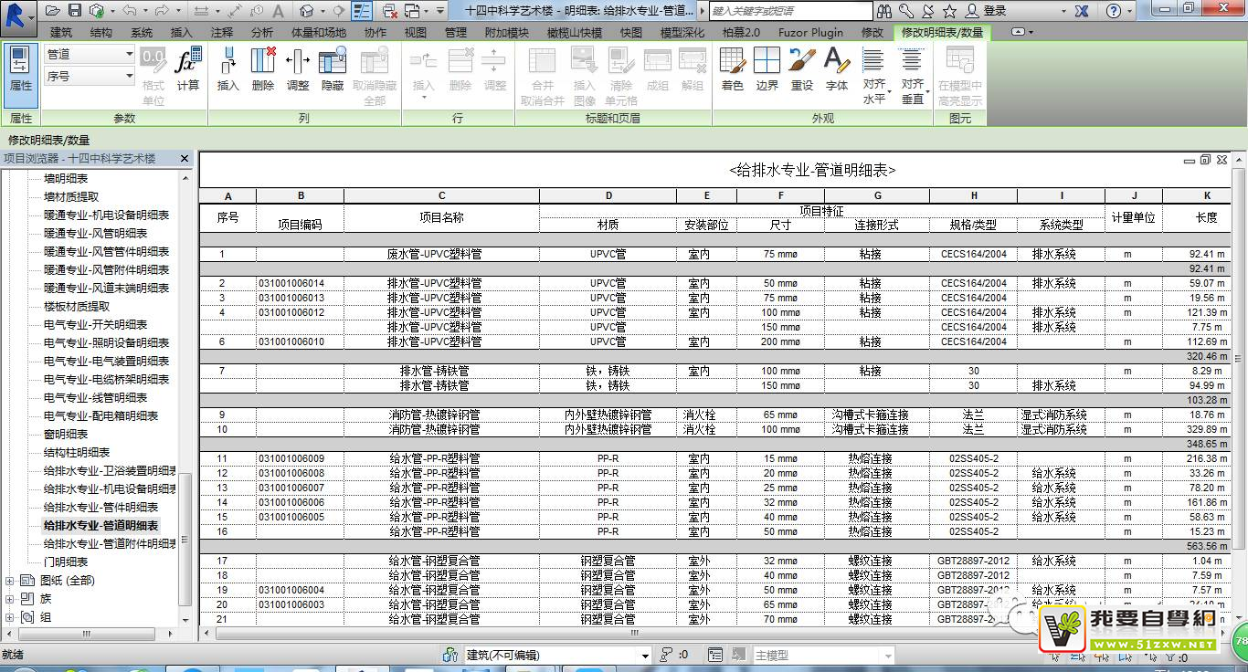Select 给排水专业-管件明细表 in project browser

[100, 508]
